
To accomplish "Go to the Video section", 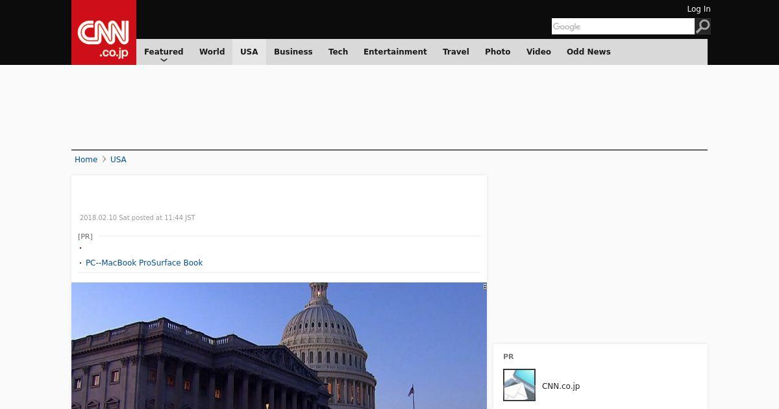I will coord(539,52).
